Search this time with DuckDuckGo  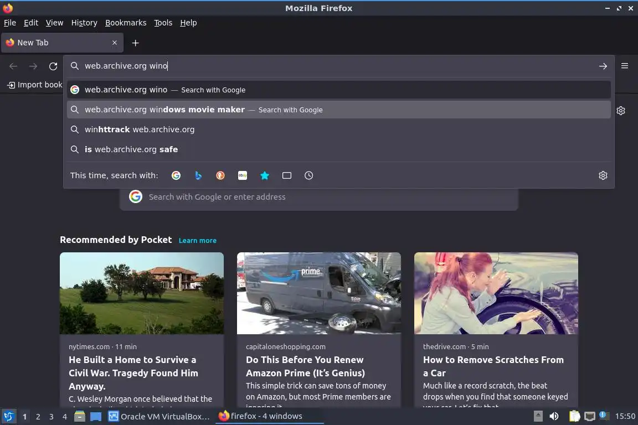coord(220,175)
